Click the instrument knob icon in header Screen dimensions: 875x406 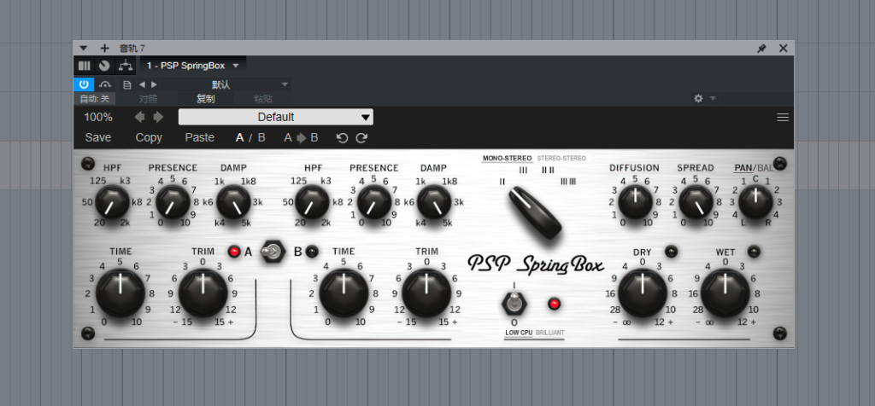coord(104,66)
